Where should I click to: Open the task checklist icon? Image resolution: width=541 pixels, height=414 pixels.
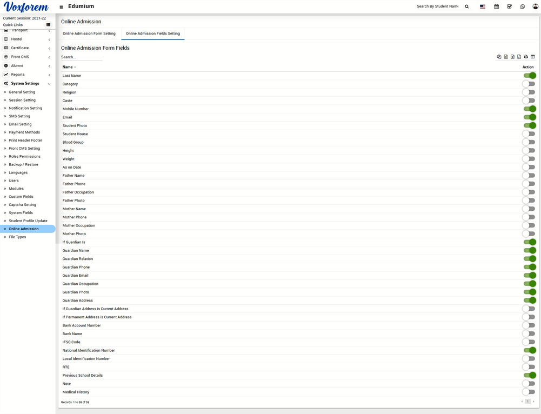(x=509, y=6)
